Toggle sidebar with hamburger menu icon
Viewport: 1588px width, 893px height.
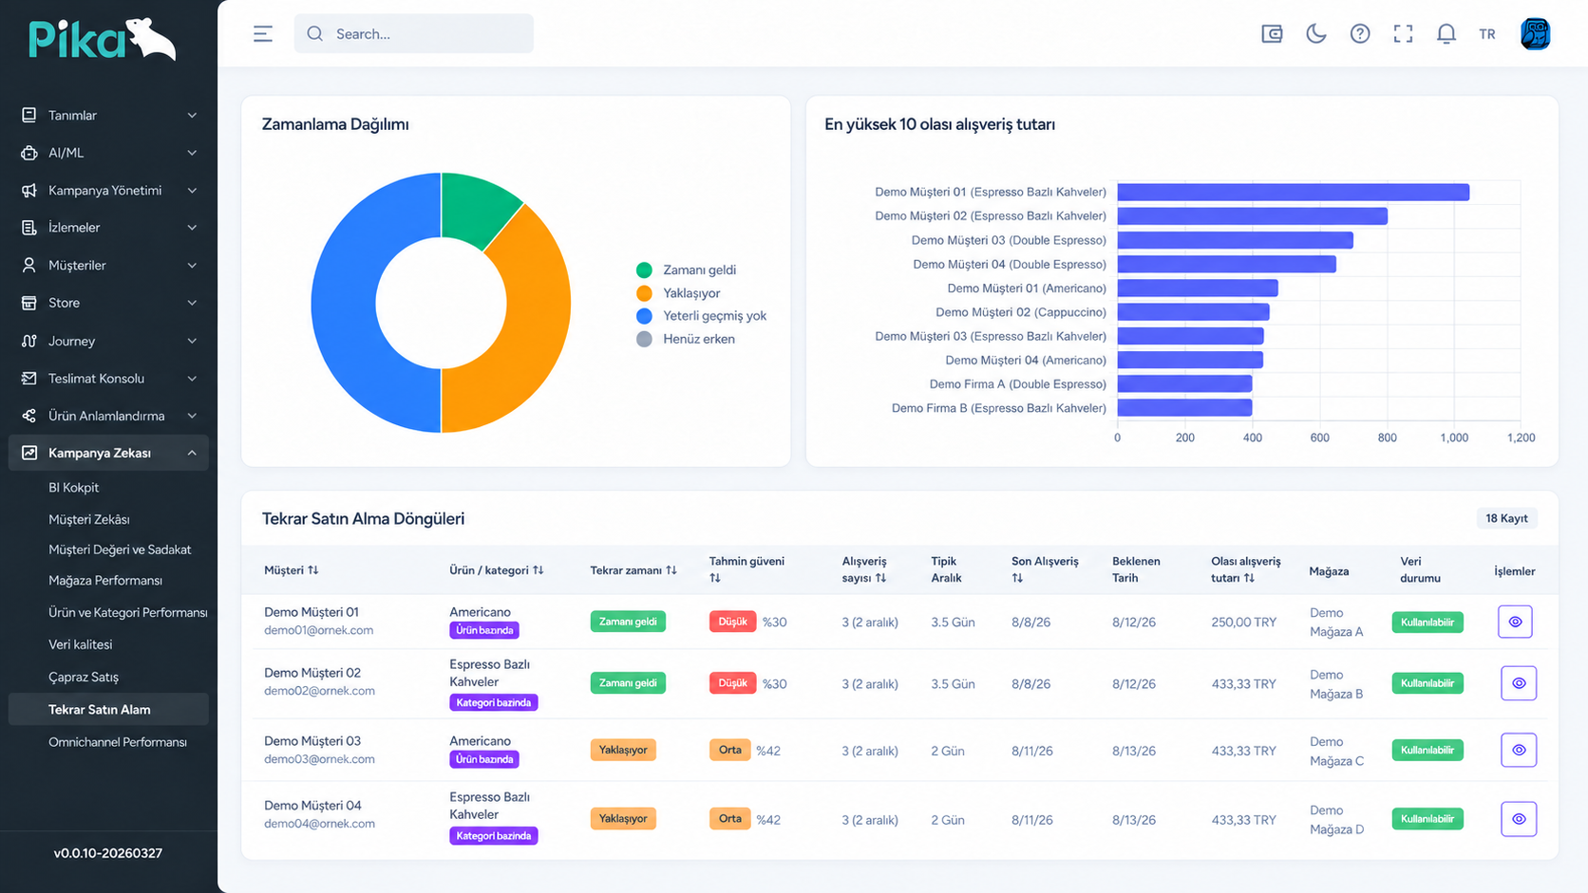(263, 34)
